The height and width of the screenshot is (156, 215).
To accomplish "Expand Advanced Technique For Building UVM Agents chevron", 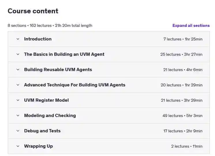I will 18,85.
